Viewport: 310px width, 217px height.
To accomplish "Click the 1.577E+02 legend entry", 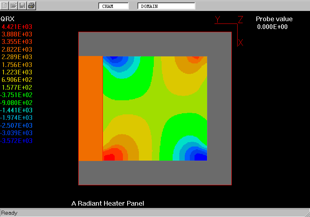I will point(17,87).
